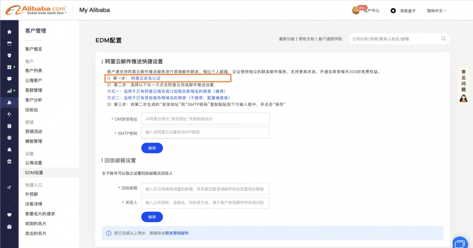Click the magnifier search icon
The image size is (473, 248).
point(443,39)
